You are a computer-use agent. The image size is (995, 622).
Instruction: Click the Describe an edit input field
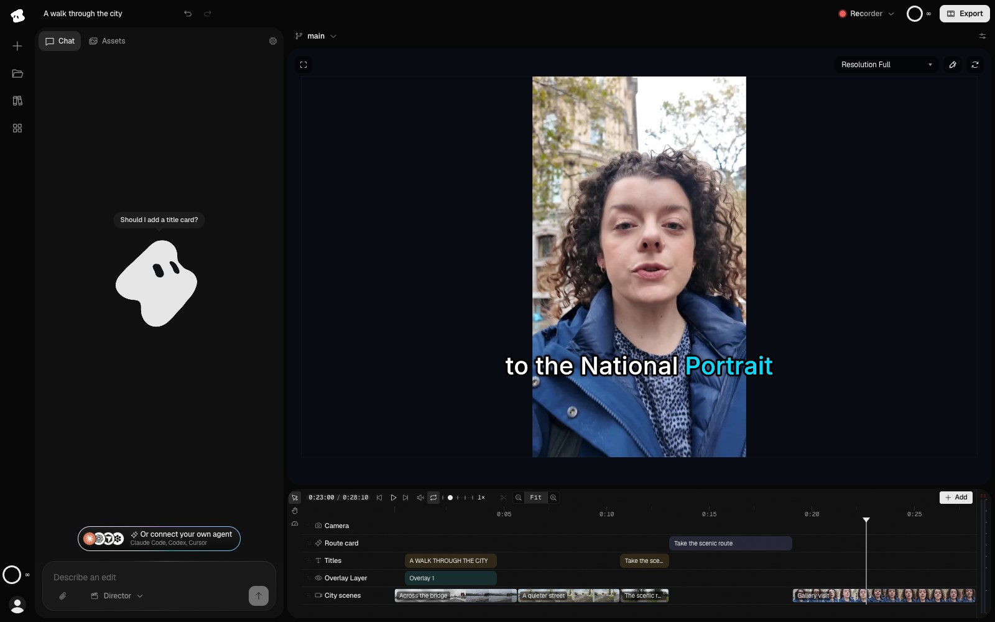159,577
